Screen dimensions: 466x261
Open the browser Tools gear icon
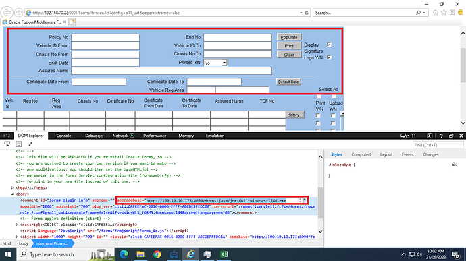[452, 12]
